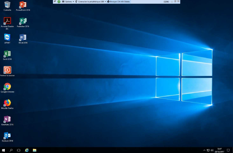The height and width of the screenshot is (153, 233).
Task: Open the Action Center notifications icon
Action: [x=228, y=150]
